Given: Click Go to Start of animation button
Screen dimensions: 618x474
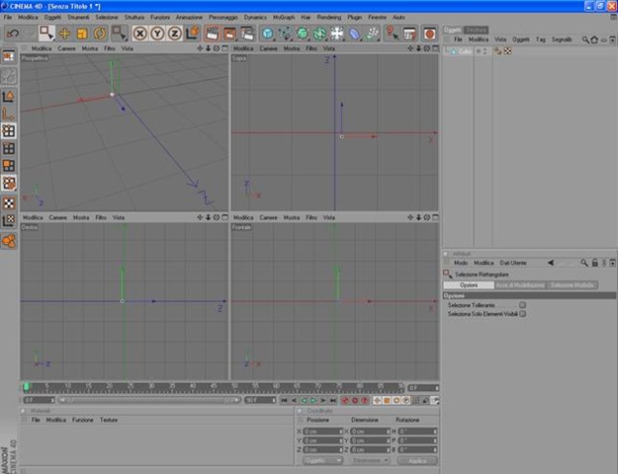Looking at the screenshot, I should click(284, 400).
